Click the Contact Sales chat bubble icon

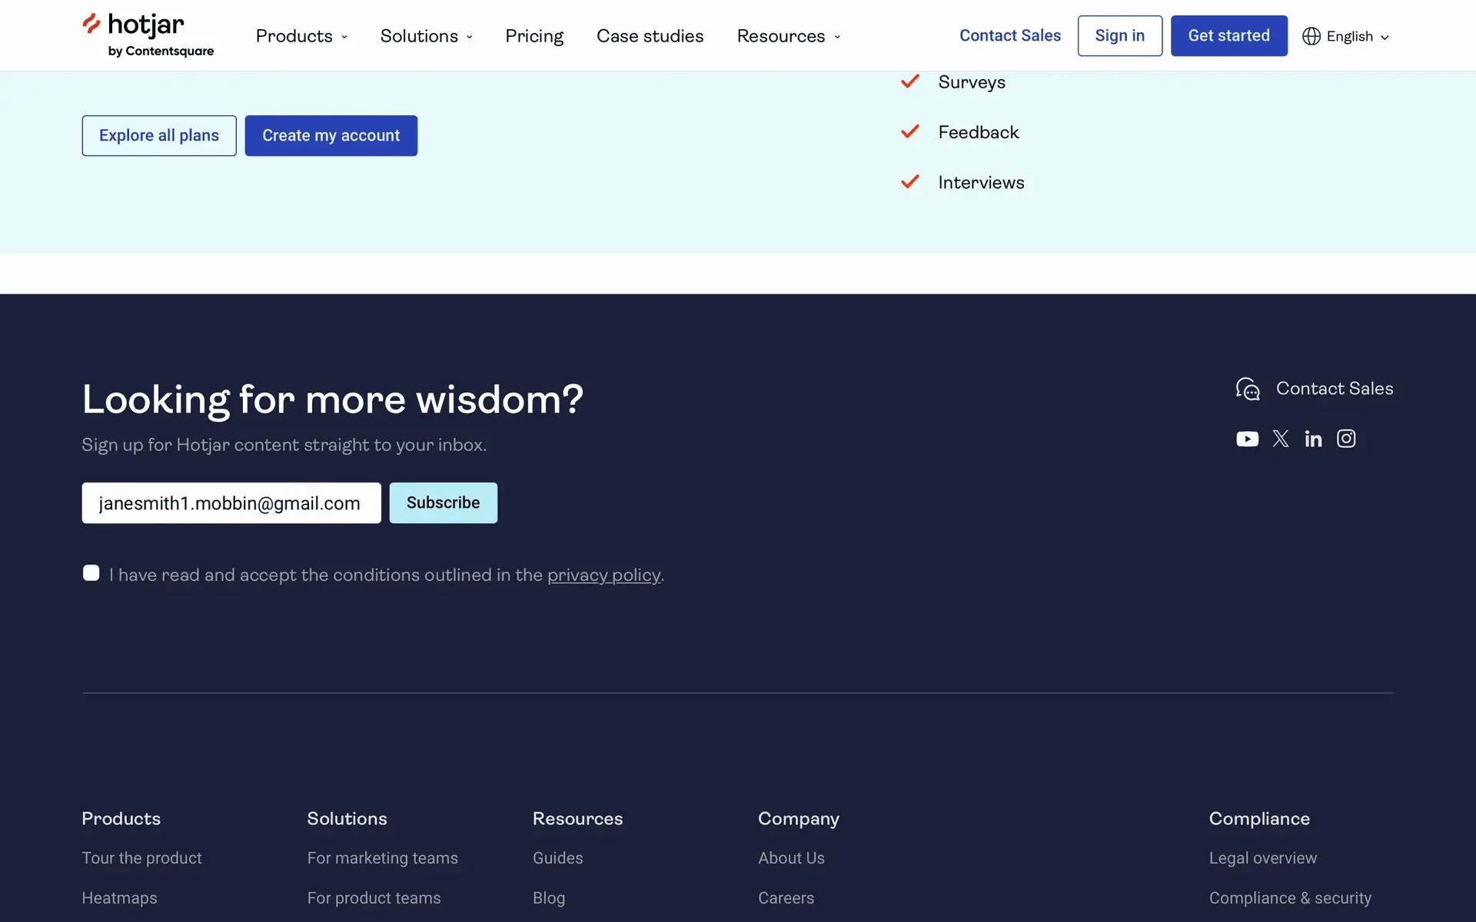pyautogui.click(x=1247, y=389)
